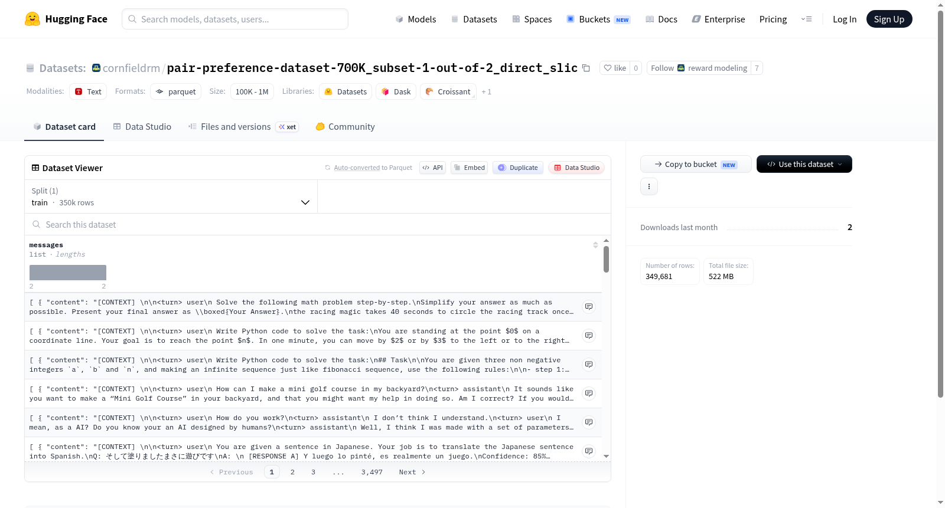This screenshot has height=508, width=945.
Task: Click Next page in pagination
Action: click(x=412, y=472)
